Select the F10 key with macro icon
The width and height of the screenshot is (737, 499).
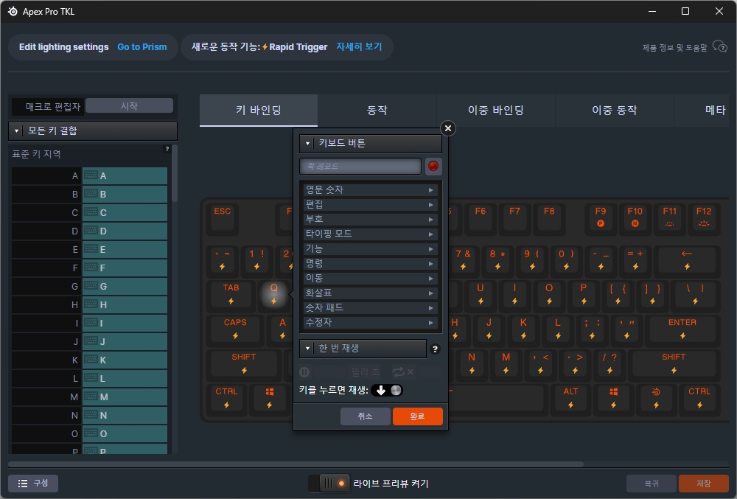635,217
